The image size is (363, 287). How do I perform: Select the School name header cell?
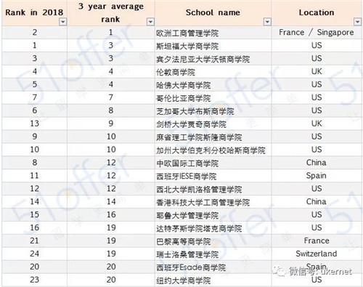click(213, 13)
